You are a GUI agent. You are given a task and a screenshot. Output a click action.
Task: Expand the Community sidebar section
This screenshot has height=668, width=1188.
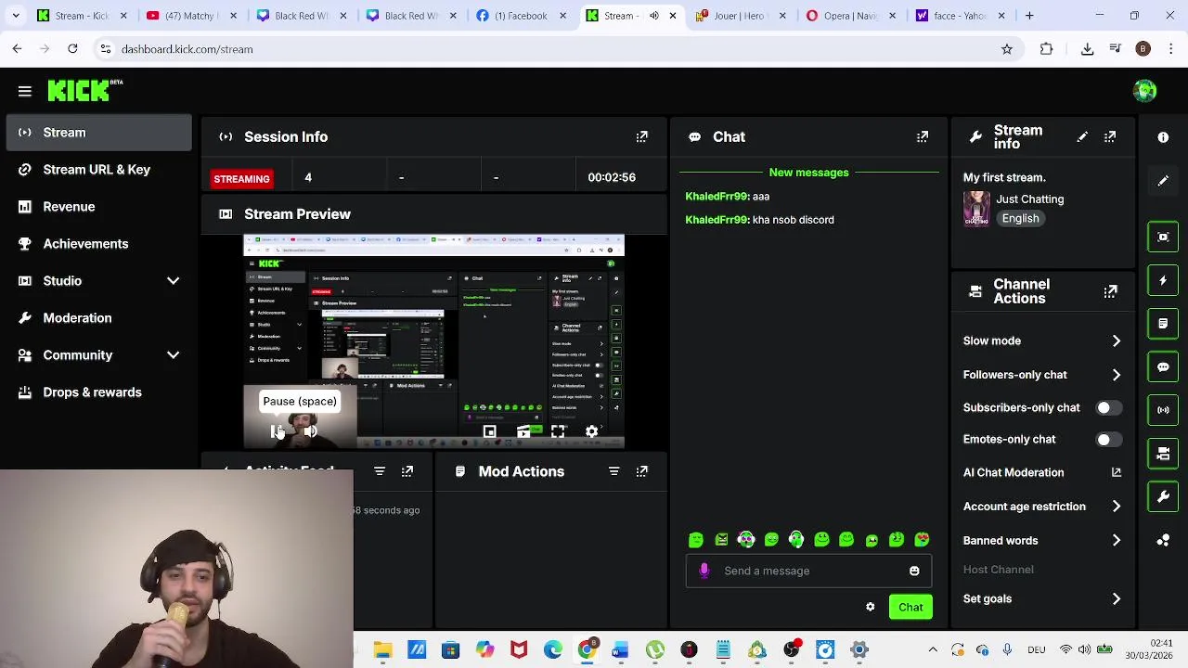coord(173,355)
